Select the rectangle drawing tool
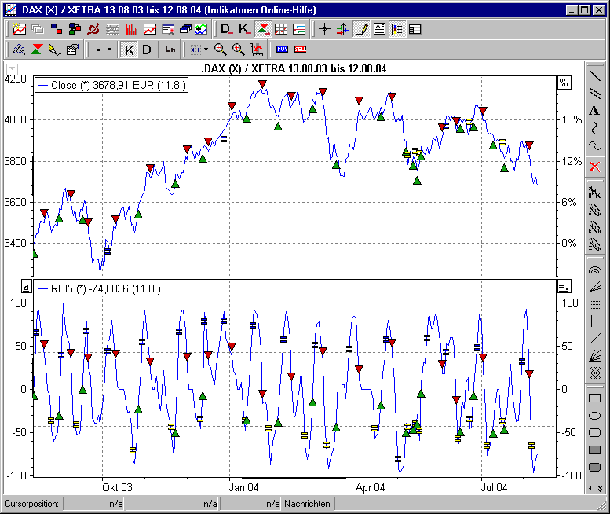 pyautogui.click(x=595, y=398)
